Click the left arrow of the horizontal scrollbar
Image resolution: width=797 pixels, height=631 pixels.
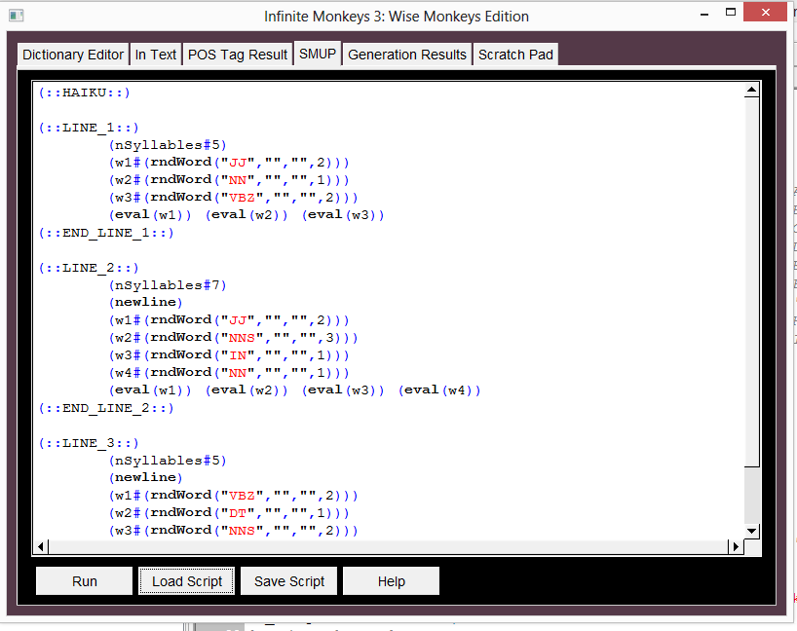pos(40,546)
